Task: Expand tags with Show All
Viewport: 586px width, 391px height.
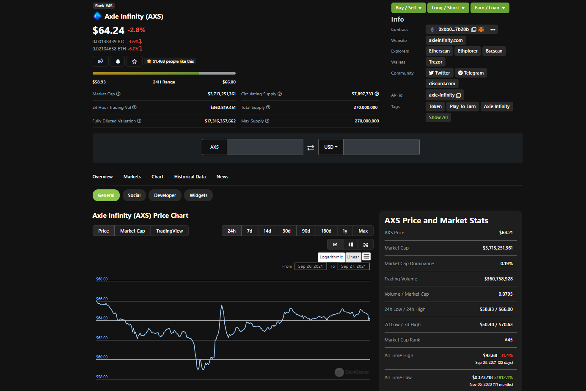Action: tap(438, 117)
